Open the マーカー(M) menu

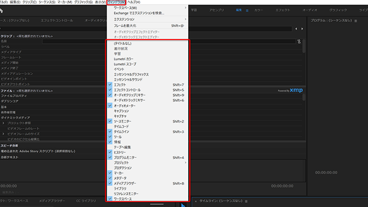(65, 2)
